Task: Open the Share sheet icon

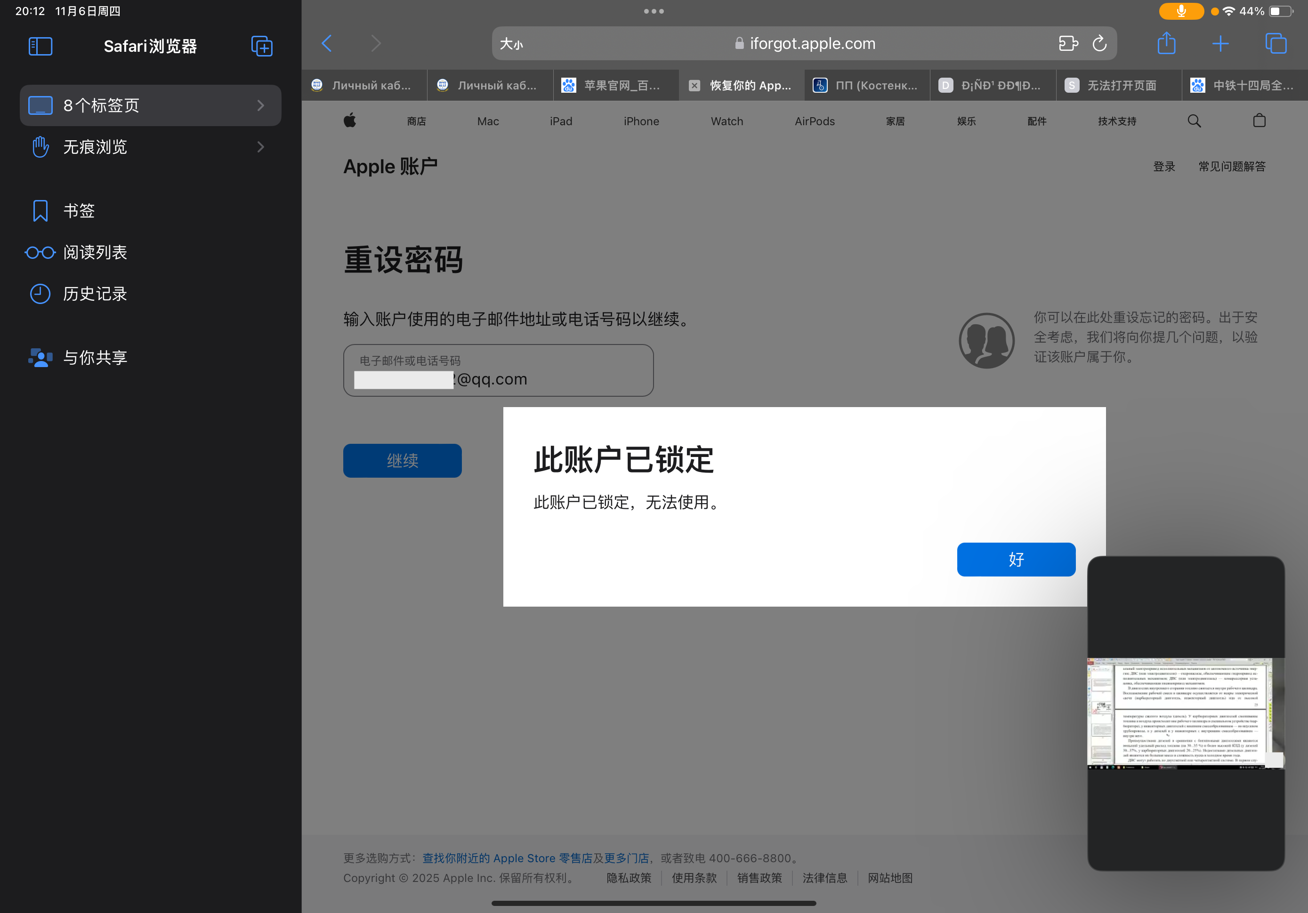Action: pos(1166,43)
